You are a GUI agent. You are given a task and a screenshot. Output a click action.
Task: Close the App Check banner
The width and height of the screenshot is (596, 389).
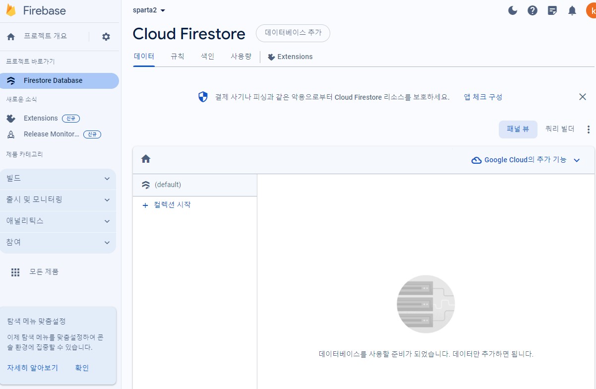[583, 97]
